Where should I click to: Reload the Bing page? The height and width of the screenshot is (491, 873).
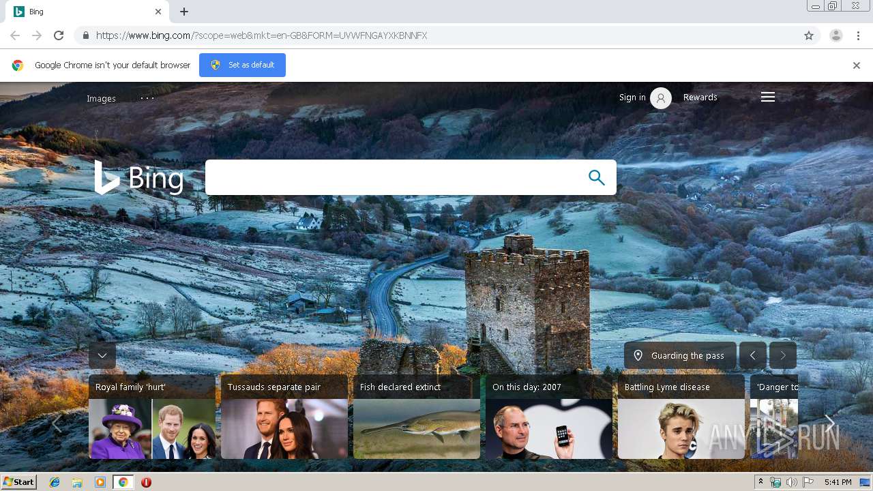coord(59,35)
